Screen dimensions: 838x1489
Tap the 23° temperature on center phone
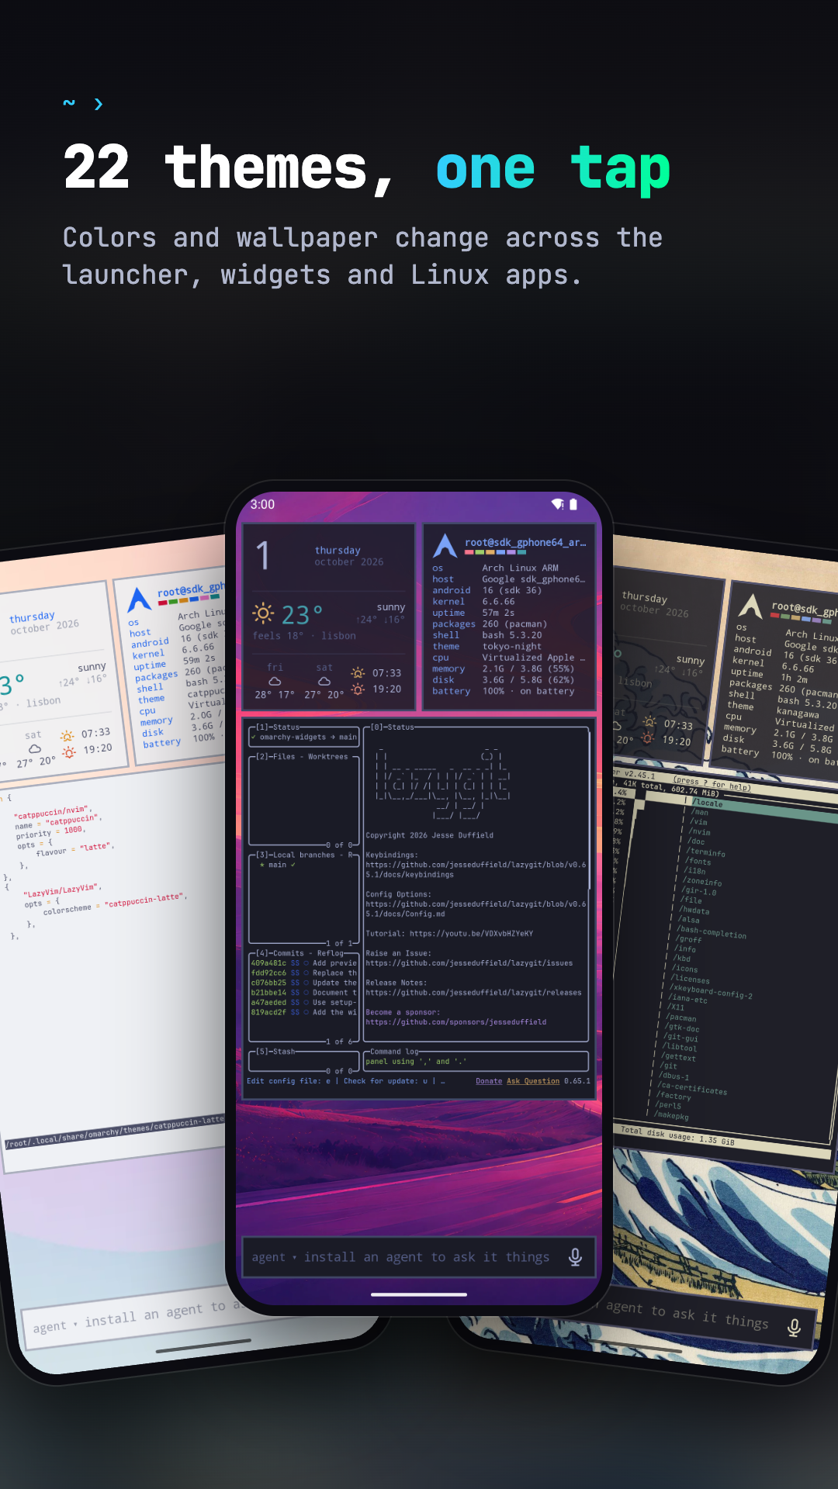(302, 615)
